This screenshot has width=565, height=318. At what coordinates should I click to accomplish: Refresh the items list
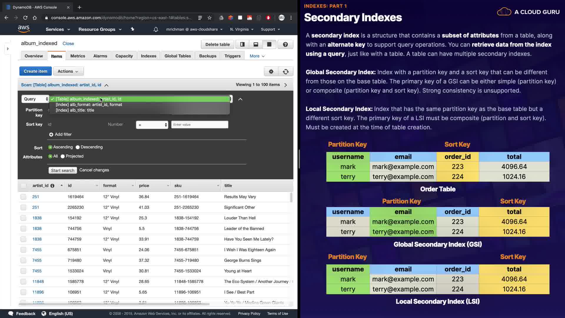coord(285,72)
